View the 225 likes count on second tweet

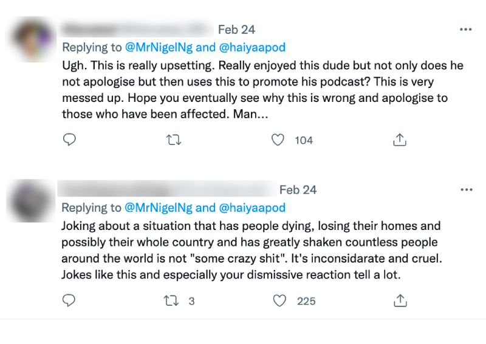[x=306, y=300]
